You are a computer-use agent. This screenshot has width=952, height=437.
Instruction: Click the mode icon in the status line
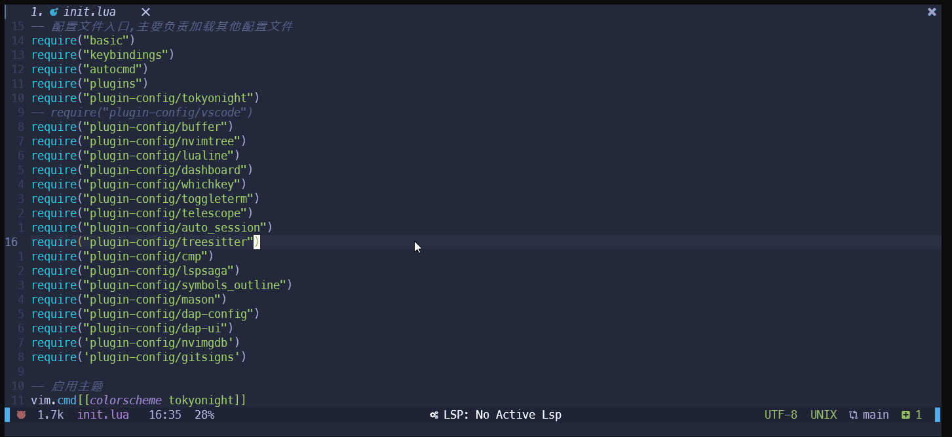tap(21, 415)
